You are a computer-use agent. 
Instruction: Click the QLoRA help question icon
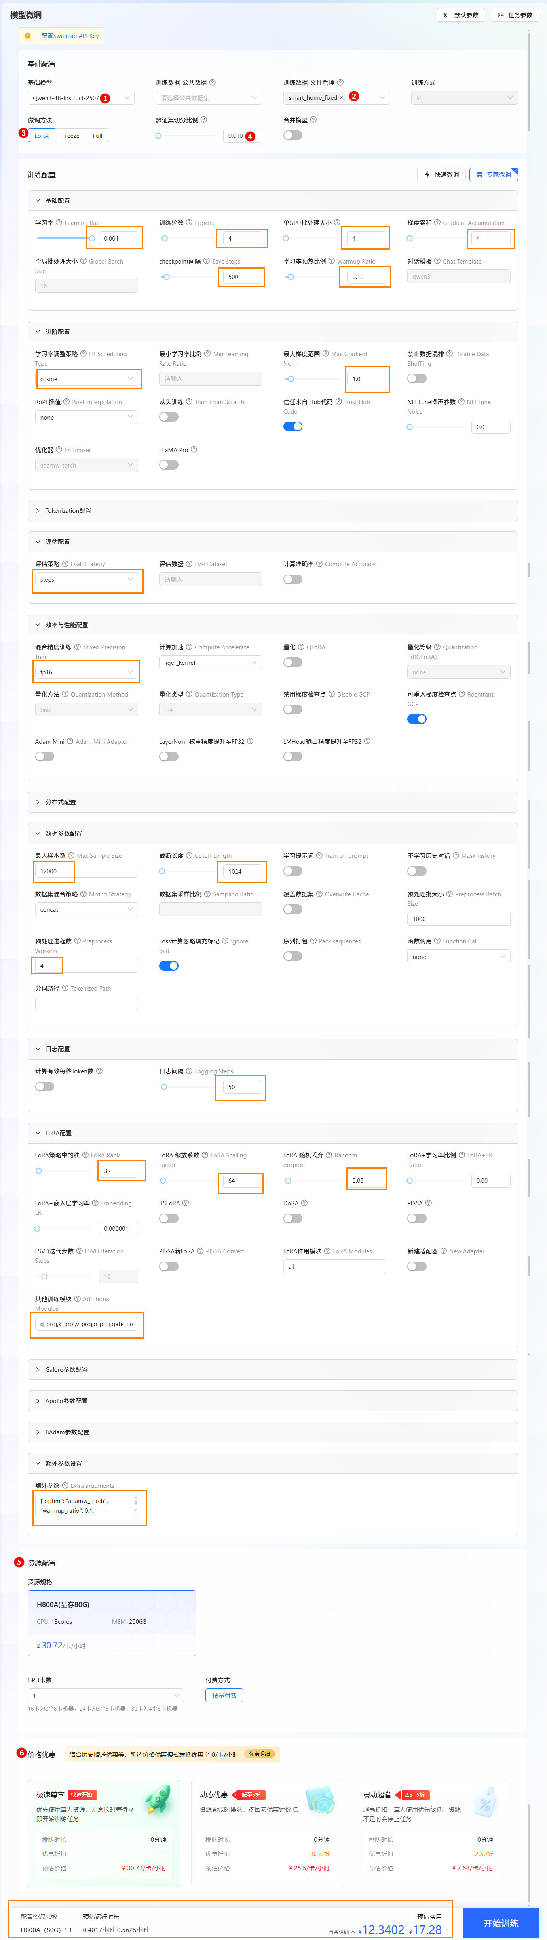(300, 647)
